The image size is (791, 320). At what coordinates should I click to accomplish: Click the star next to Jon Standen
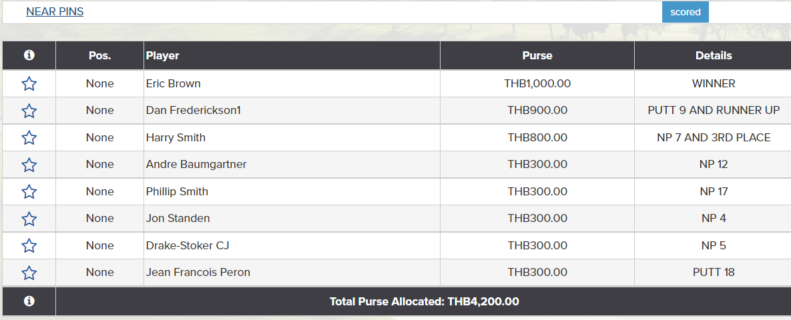click(29, 219)
